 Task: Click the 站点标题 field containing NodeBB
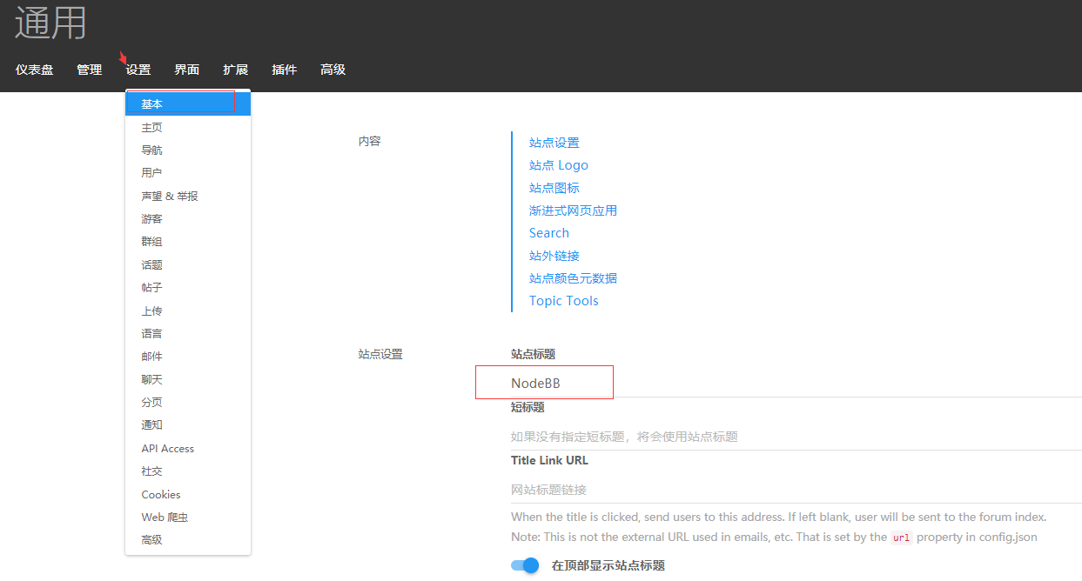pos(796,384)
